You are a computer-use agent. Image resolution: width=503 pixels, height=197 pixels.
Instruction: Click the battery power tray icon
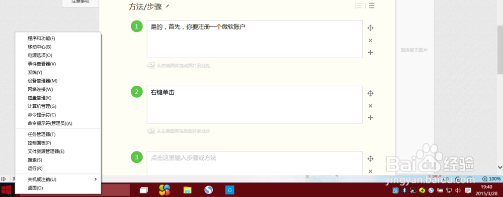tap(440, 190)
